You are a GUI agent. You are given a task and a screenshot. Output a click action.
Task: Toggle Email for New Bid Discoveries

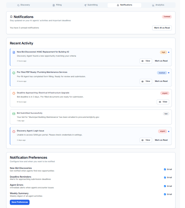tap(165, 169)
